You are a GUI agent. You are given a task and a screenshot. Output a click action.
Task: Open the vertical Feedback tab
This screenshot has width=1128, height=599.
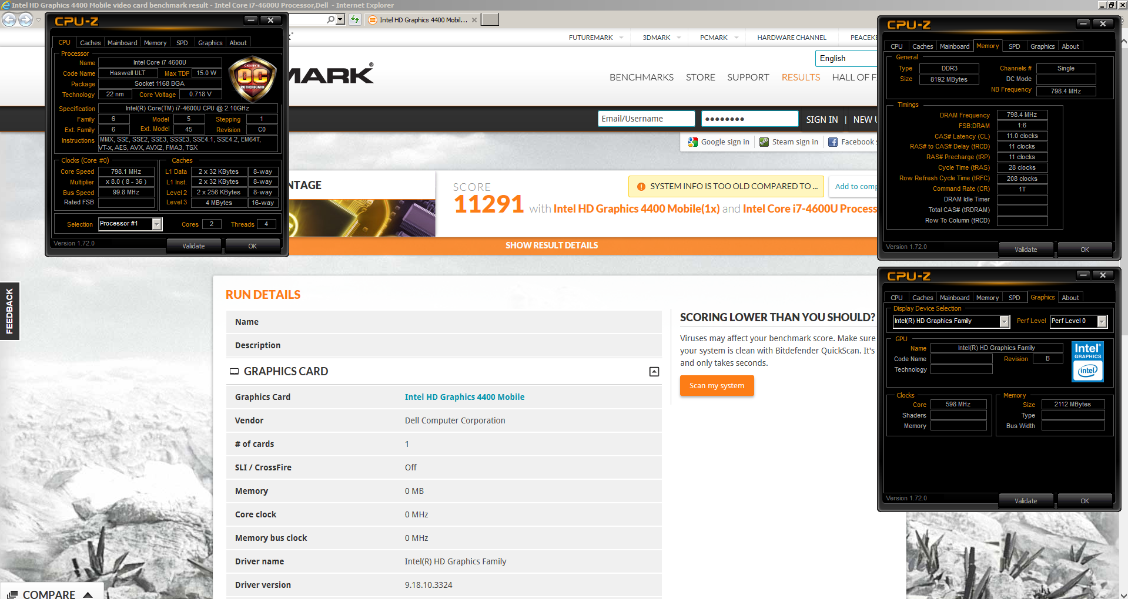tap(9, 311)
